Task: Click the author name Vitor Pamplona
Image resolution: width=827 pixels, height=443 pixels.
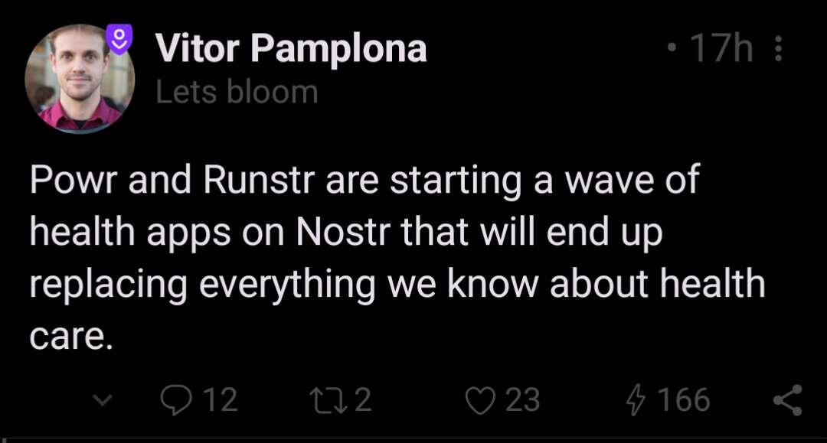Action: [291, 48]
